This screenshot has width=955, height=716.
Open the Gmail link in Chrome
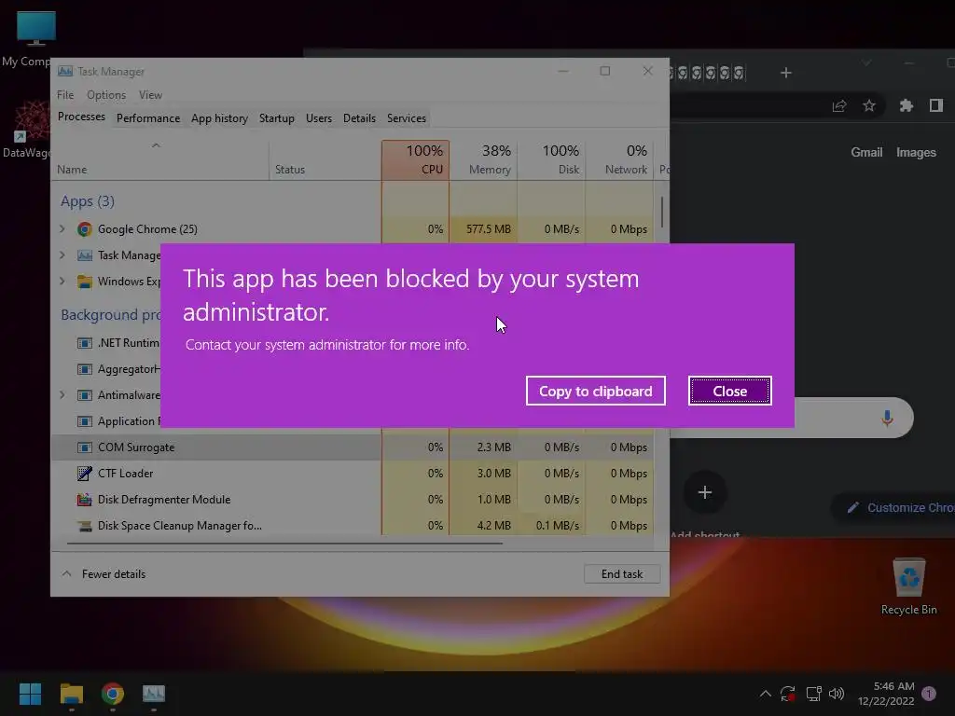[866, 152]
